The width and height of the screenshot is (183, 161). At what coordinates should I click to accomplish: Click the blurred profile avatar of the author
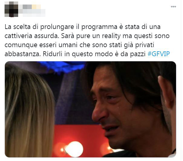11,9
